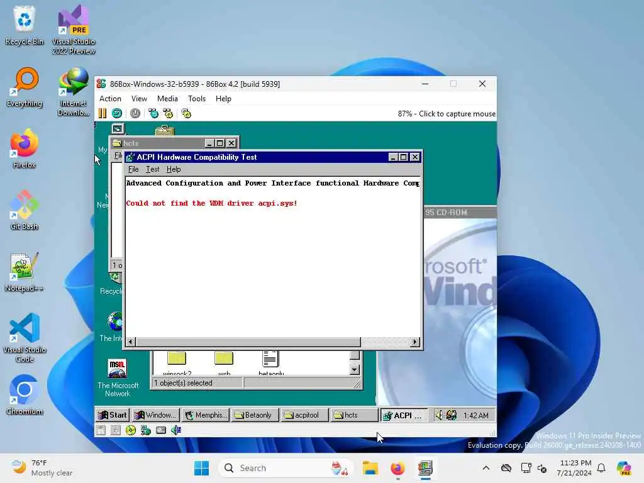The width and height of the screenshot is (644, 483).
Task: Click '1 object(s) selected' status text
Action: tap(183, 383)
